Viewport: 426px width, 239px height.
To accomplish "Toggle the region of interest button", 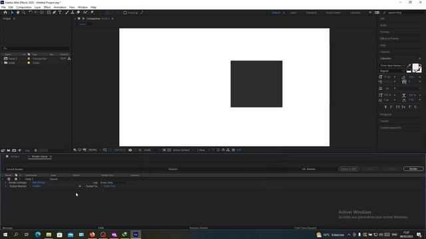I will (164, 150).
